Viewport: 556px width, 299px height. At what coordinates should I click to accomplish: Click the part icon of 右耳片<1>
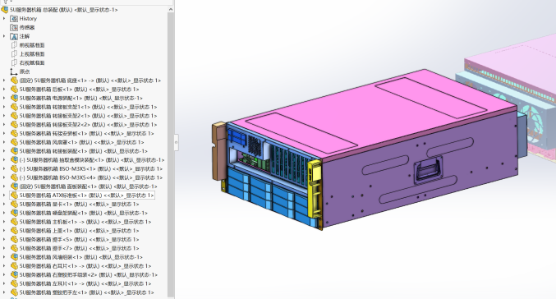point(14,266)
